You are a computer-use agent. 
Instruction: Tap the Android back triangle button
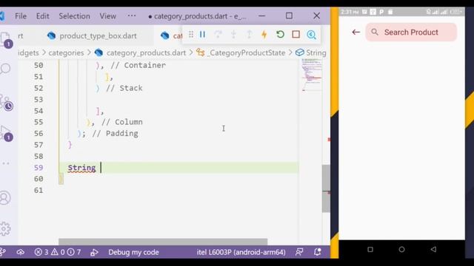(433, 249)
